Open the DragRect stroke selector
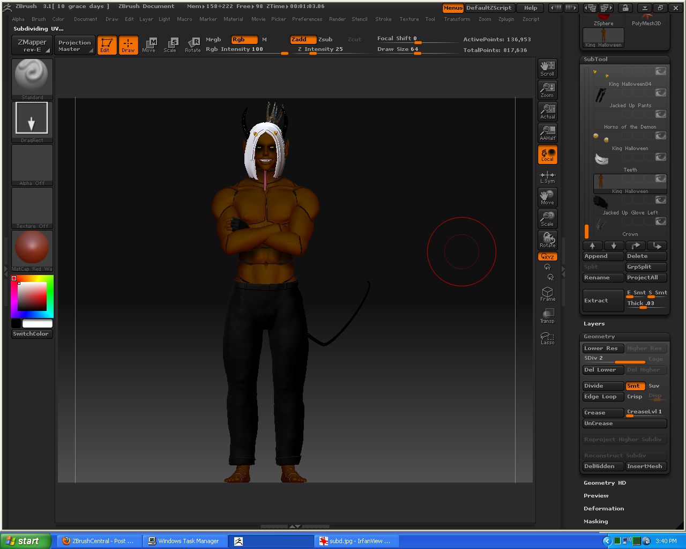The height and width of the screenshot is (549, 686). [x=32, y=118]
